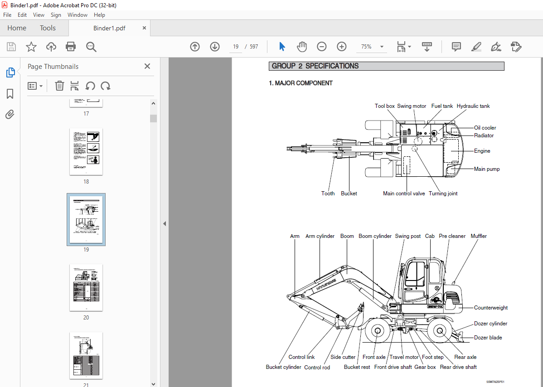
Task: Click the 'Swing motor' label
Action: point(412,106)
